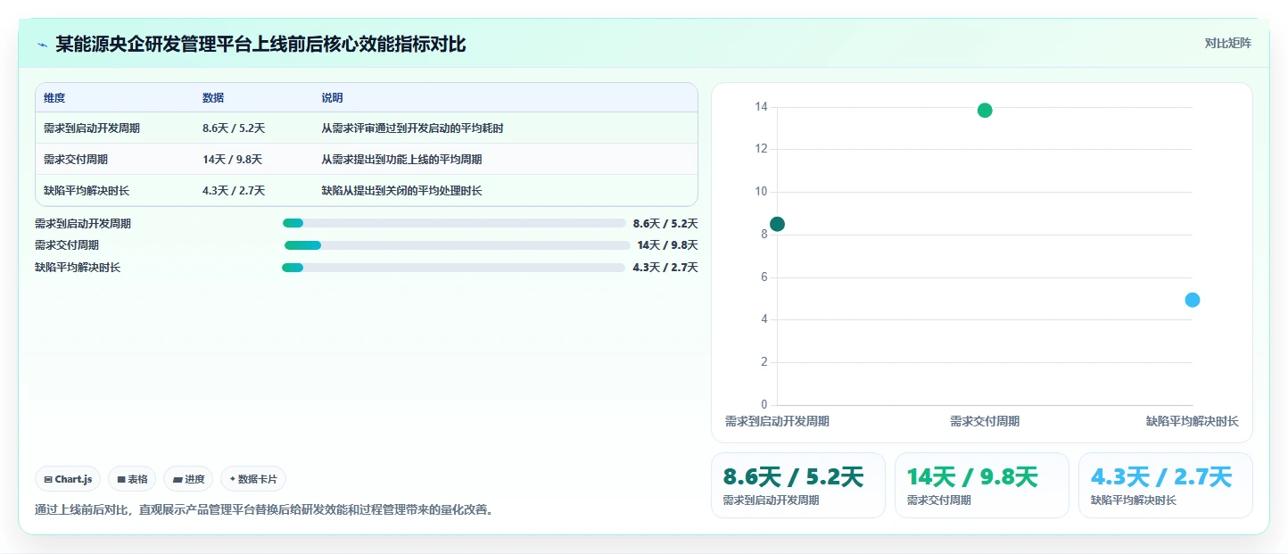The height and width of the screenshot is (554, 1288).
Task: Select table cell 需求到启动开发周期
Action: click(x=92, y=128)
